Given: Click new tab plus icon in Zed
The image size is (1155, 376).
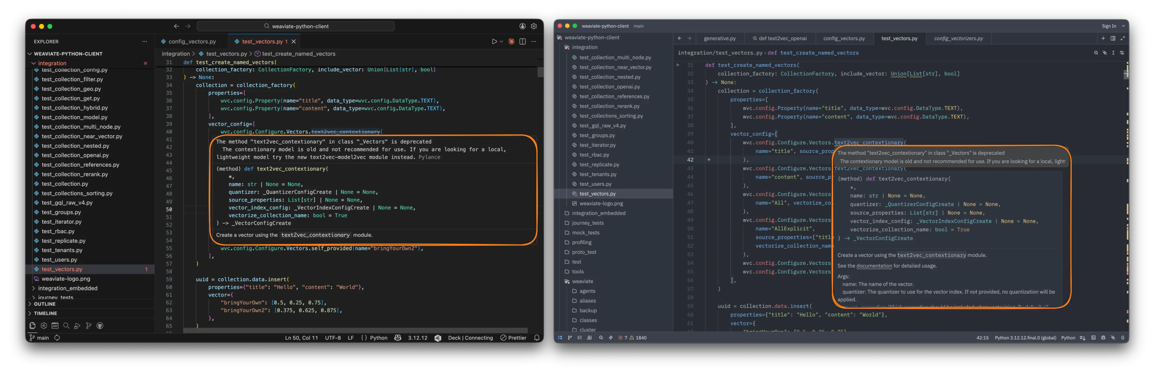Looking at the screenshot, I should (x=1103, y=39).
